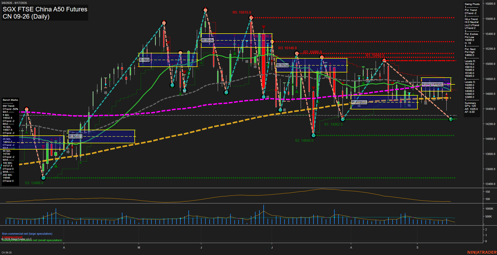The width and height of the screenshot is (497, 255).
Task: Select the 500K volume axis label
Action: point(489,216)
